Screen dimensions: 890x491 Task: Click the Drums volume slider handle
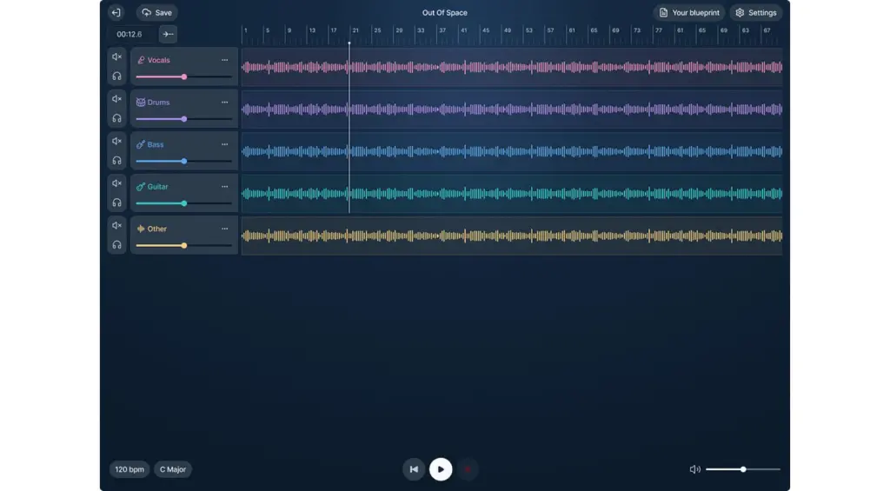click(x=184, y=119)
